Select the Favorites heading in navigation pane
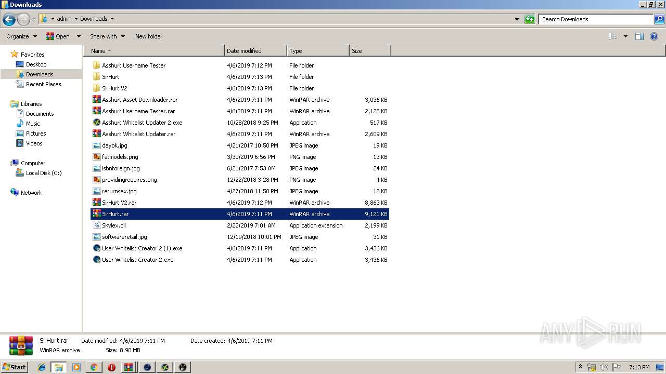This screenshot has width=666, height=374. tap(32, 55)
